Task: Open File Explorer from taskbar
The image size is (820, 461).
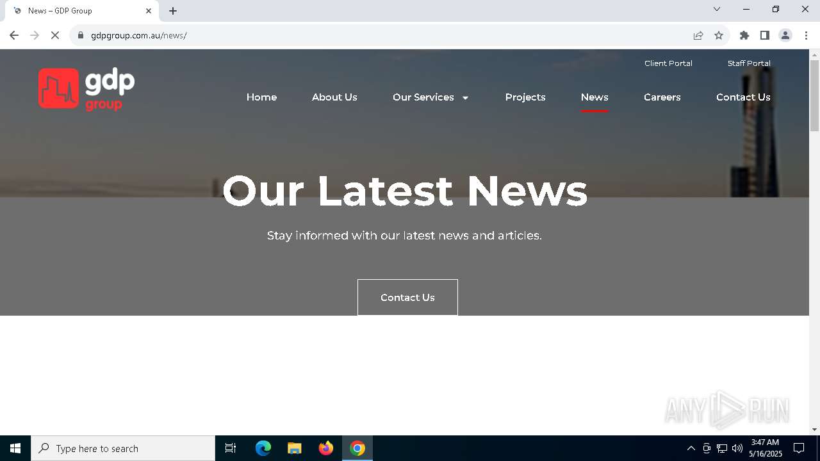Action: 295,448
